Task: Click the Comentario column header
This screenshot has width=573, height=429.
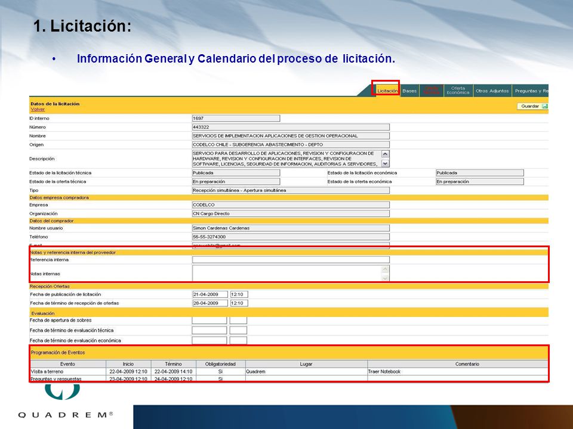Action: 458,364
